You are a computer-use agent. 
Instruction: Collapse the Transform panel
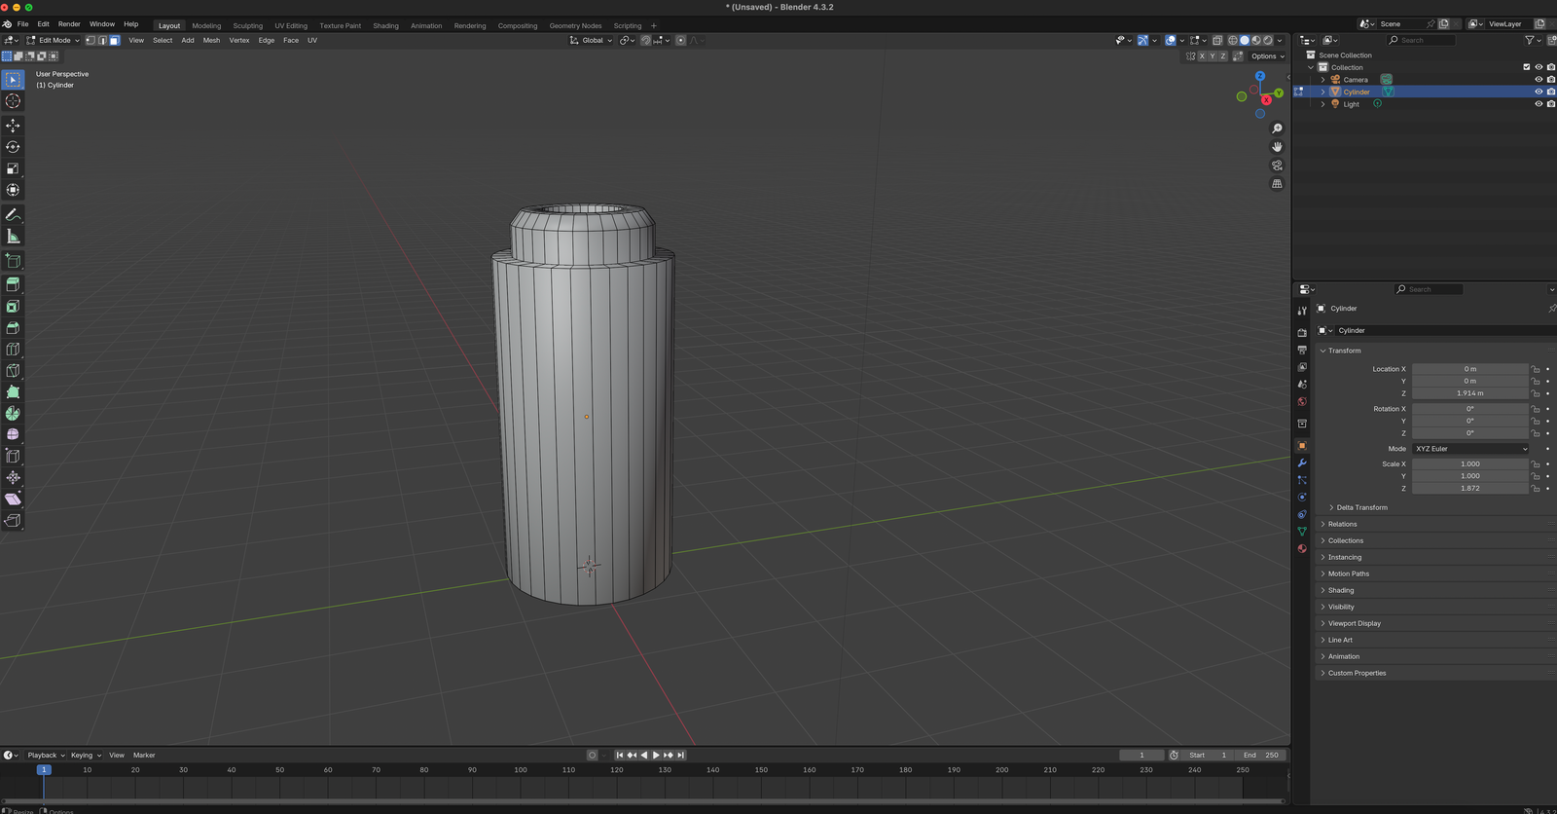tap(1343, 351)
